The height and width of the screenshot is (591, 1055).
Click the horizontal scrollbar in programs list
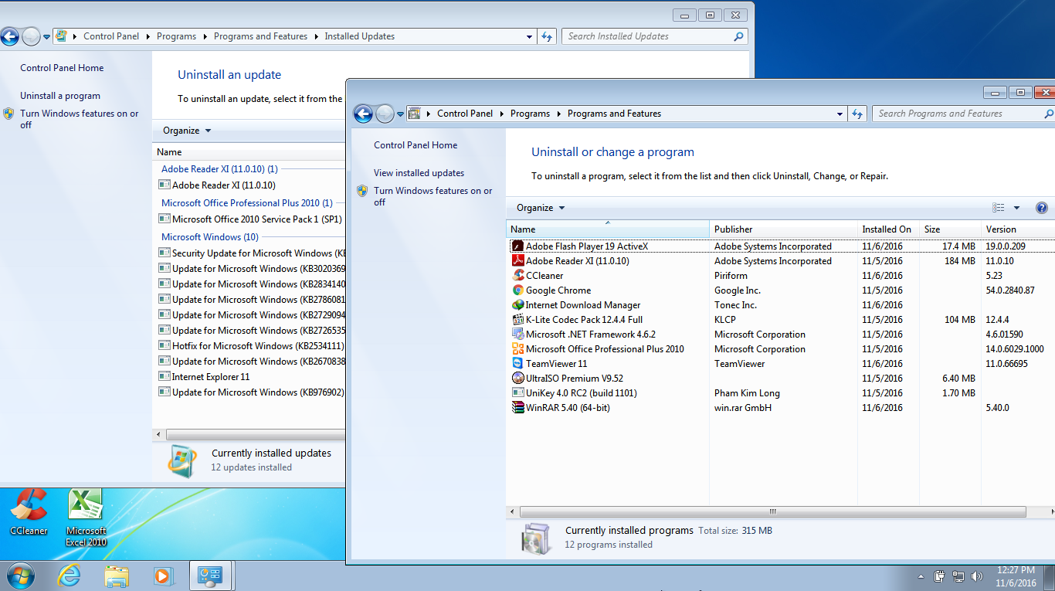[772, 511]
